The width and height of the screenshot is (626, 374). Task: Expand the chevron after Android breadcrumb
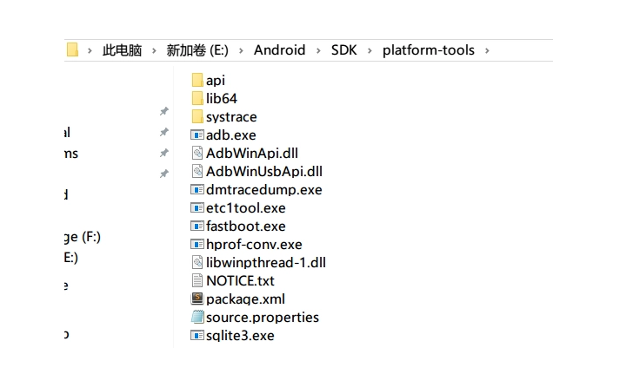tap(318, 50)
